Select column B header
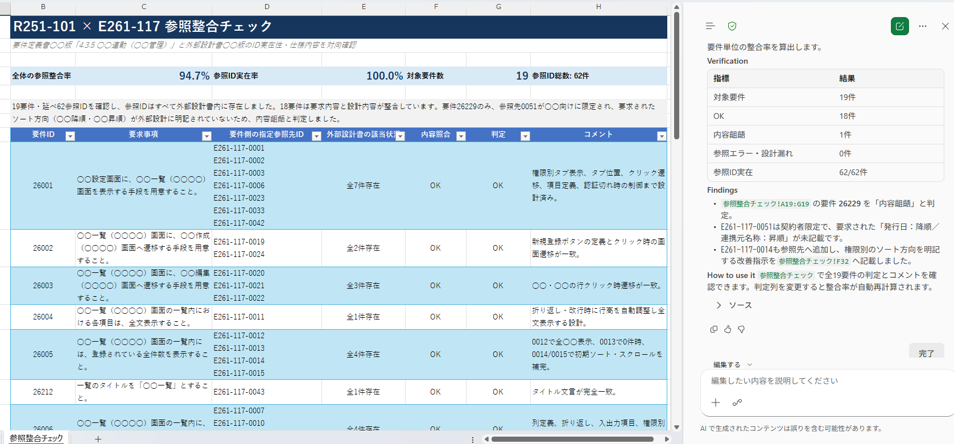This screenshot has height=444, width=954. point(43,7)
